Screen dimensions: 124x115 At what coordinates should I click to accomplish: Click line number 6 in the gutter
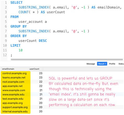click(x=6, y=26)
